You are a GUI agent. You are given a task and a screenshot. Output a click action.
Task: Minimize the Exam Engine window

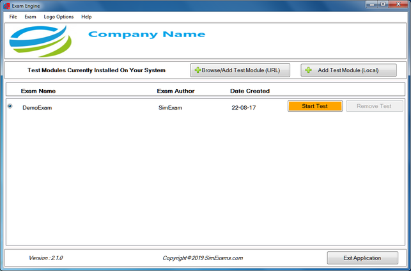pyautogui.click(x=371, y=4)
